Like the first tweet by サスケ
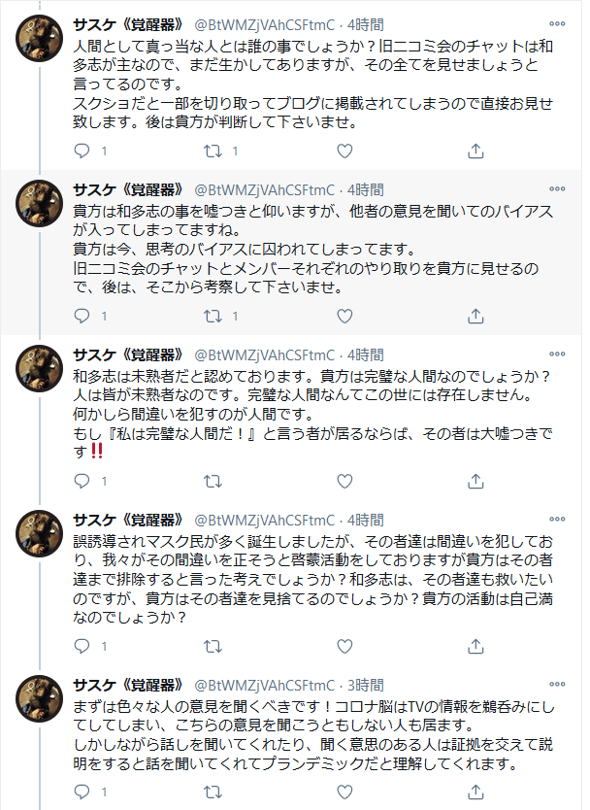This screenshot has width=590, height=810. point(344,151)
